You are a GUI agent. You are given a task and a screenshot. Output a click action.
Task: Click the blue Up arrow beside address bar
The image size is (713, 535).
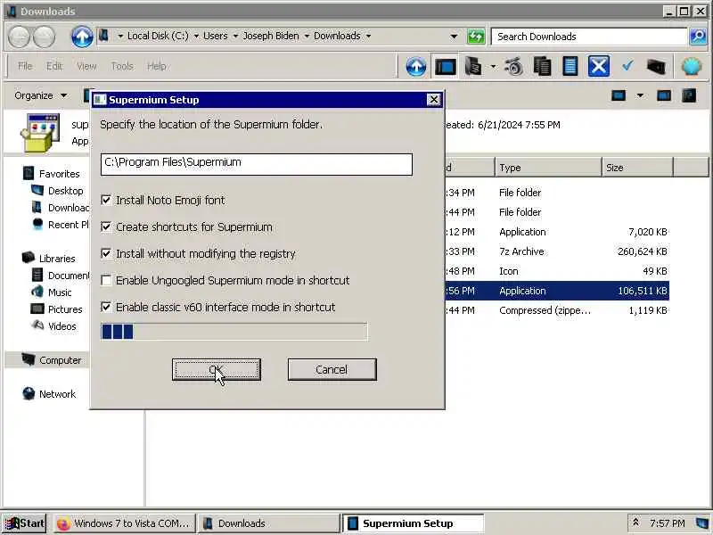point(82,37)
